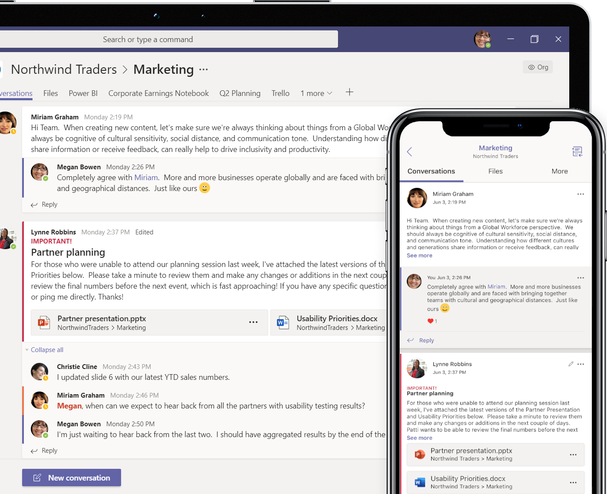Screen dimensions: 607x494
Task: Add a new tab with plus icon
Action: [x=349, y=92]
